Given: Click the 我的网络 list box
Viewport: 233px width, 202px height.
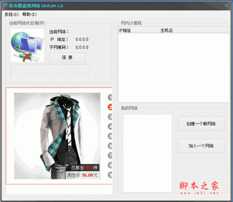Looking at the screenshot, I should 147,153.
